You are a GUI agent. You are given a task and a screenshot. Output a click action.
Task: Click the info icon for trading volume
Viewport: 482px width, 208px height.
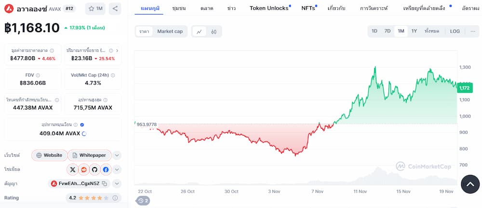(111, 50)
